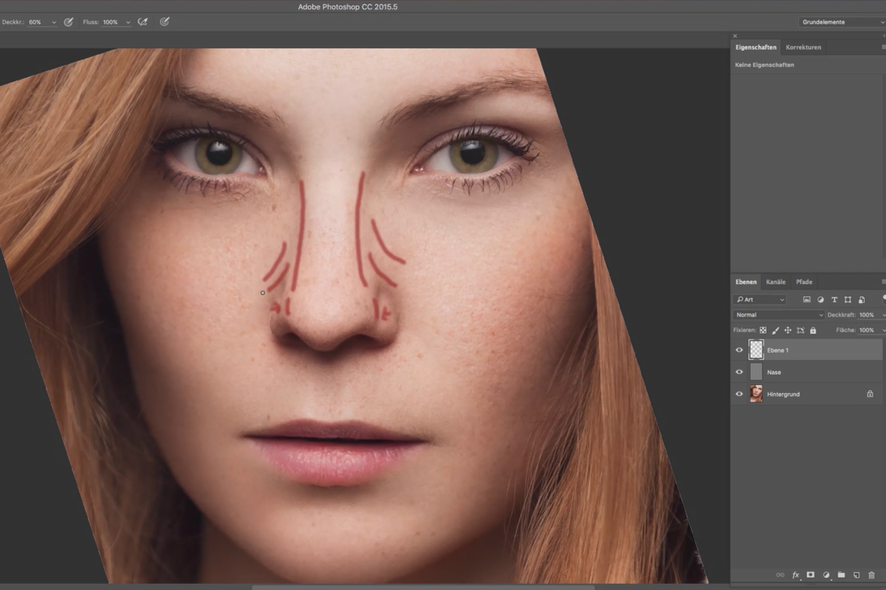The height and width of the screenshot is (590, 886).
Task: Delete layer using trash icon
Action: click(x=872, y=575)
